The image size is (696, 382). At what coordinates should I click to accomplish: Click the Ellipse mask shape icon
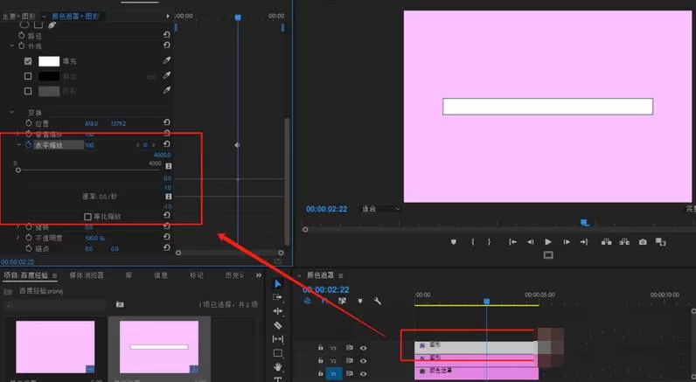coord(24,24)
